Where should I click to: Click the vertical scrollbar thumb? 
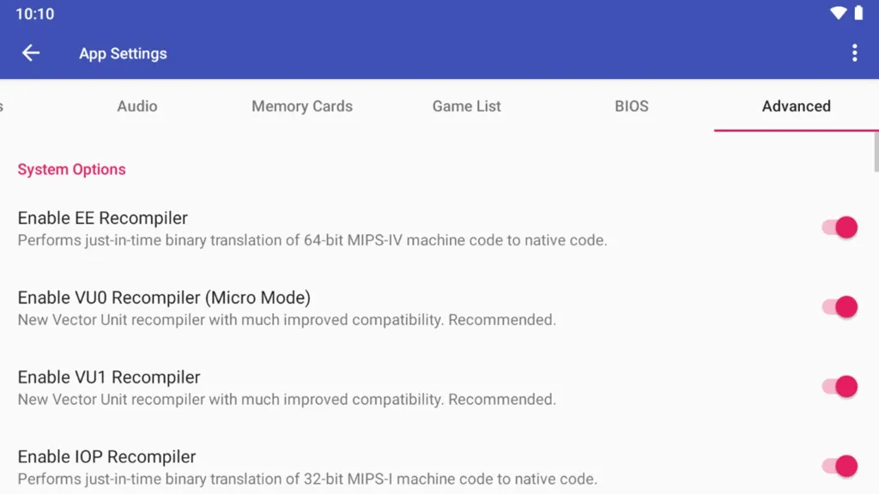click(x=876, y=153)
